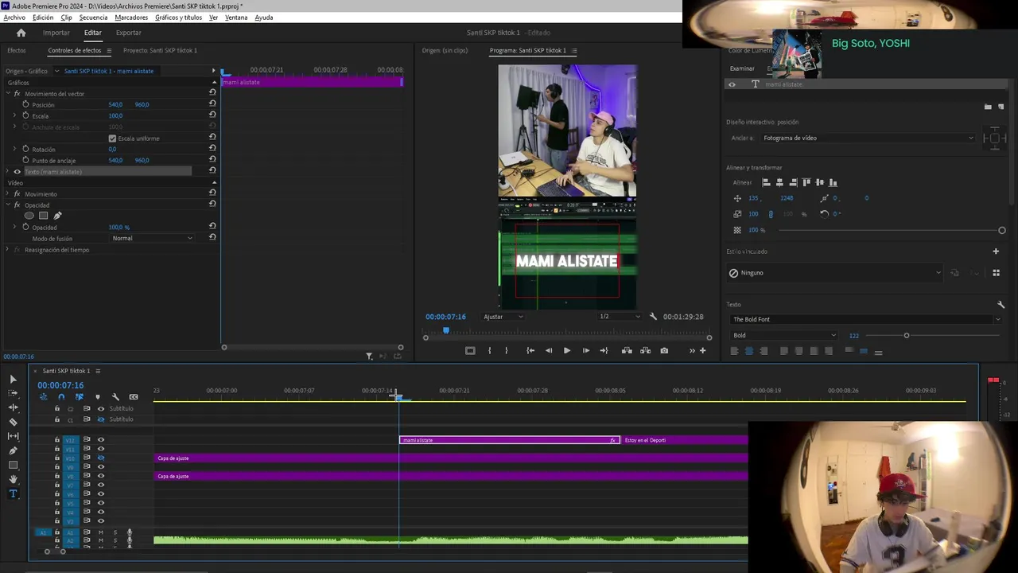Select the Track Select Forward tool

pos(13,393)
